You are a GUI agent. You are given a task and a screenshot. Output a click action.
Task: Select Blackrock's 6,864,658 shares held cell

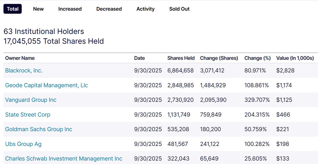(x=180, y=71)
